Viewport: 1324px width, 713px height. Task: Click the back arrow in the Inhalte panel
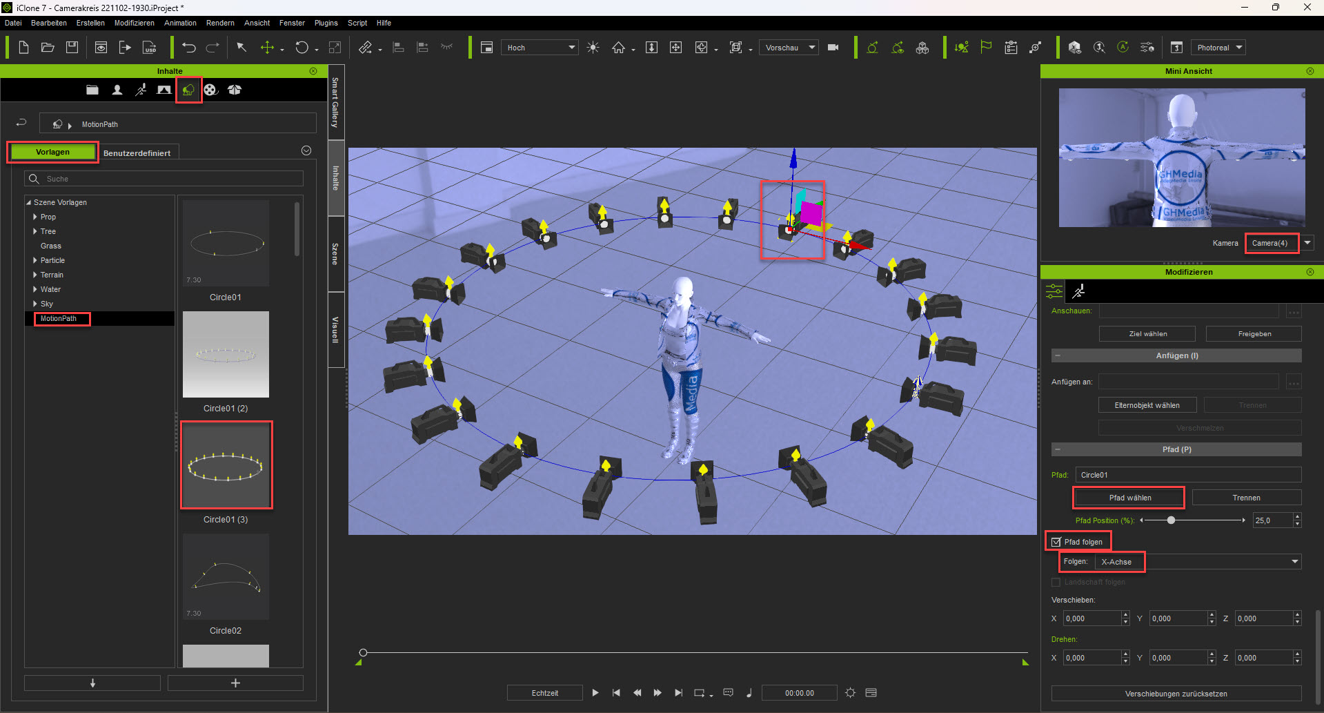pyautogui.click(x=21, y=123)
